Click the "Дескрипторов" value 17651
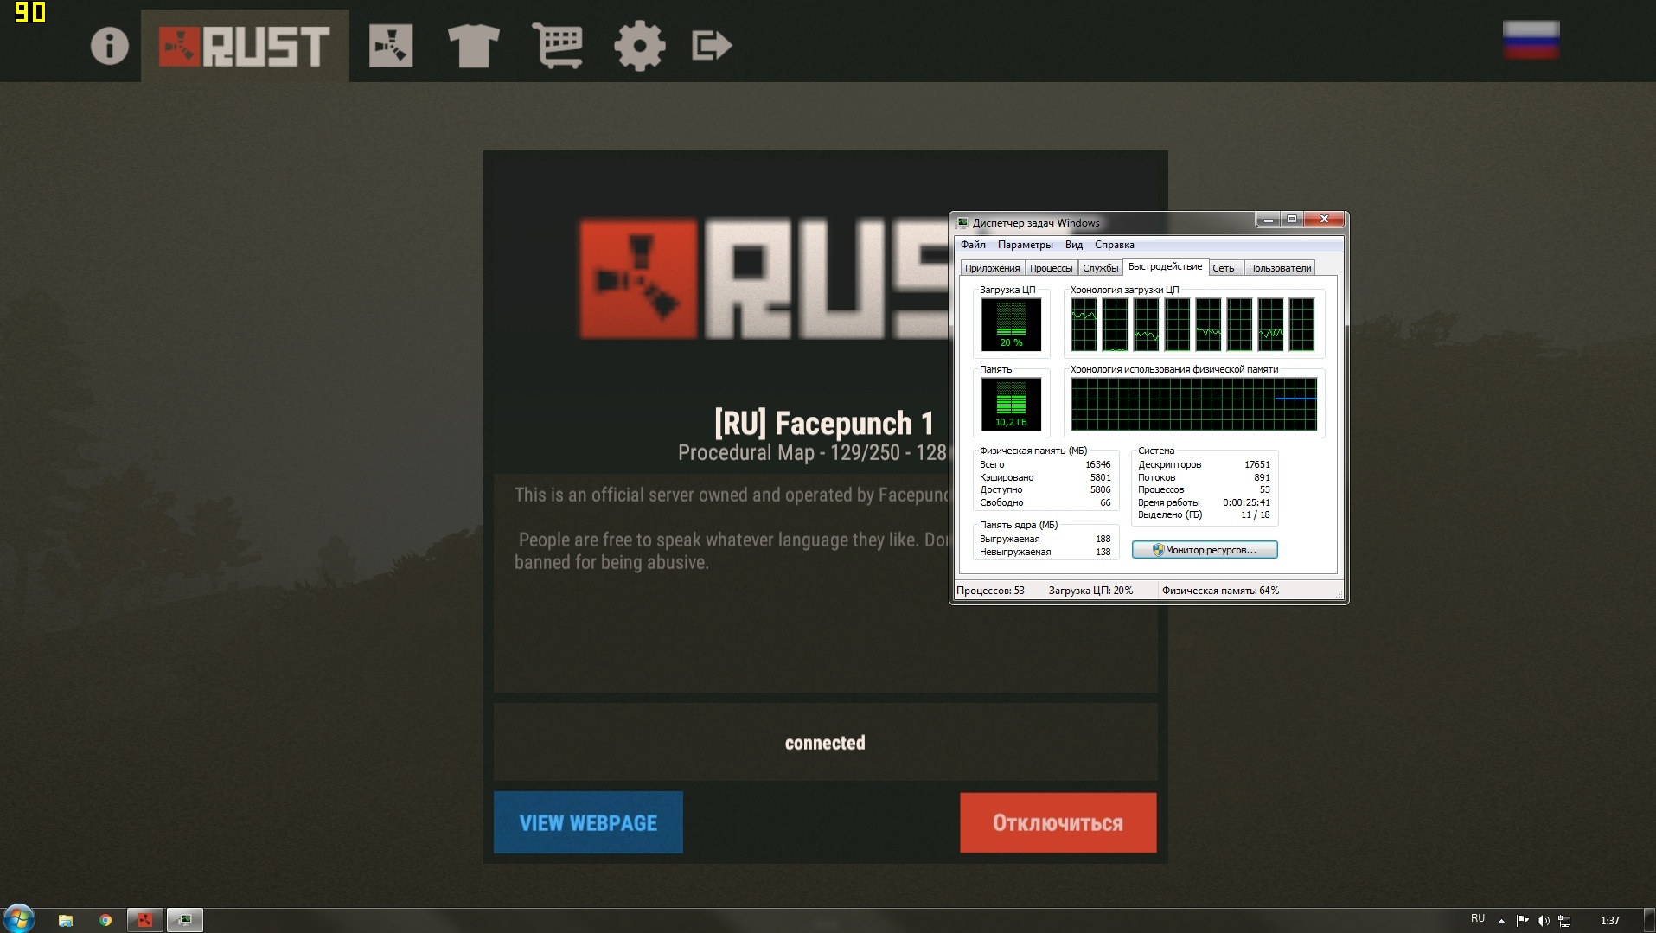The width and height of the screenshot is (1656, 933). pos(1257,464)
